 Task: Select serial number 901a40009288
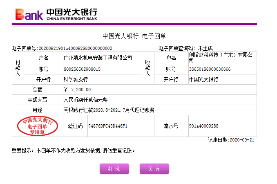coord(203,126)
